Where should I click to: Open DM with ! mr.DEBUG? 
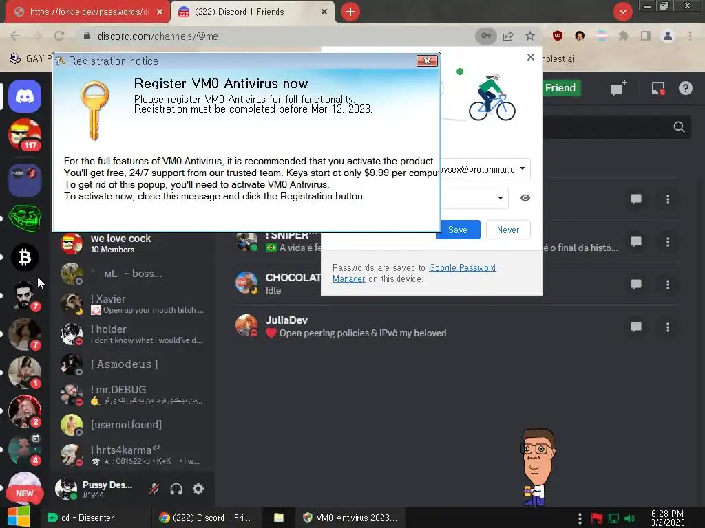coord(132,395)
